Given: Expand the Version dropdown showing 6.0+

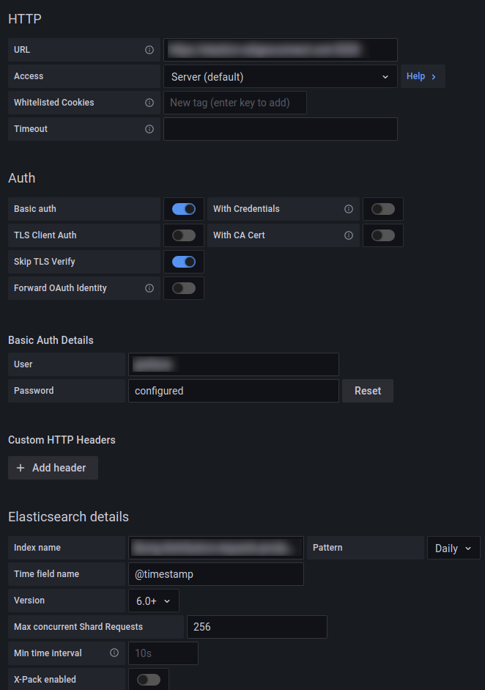Looking at the screenshot, I should (153, 600).
